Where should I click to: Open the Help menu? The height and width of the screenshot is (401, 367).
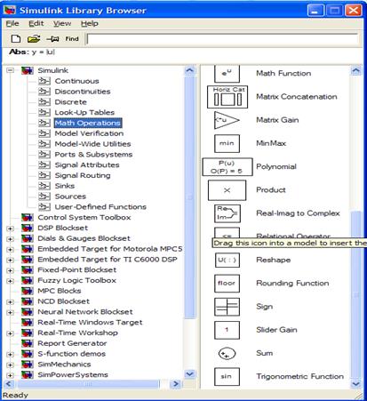(x=90, y=23)
